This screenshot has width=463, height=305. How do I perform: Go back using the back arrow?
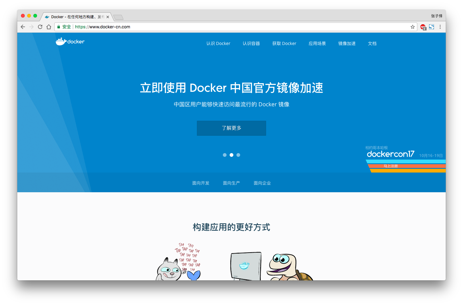point(23,27)
